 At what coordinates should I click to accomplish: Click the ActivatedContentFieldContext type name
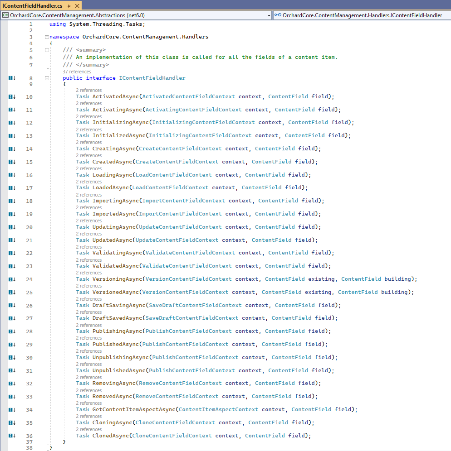(x=188, y=96)
